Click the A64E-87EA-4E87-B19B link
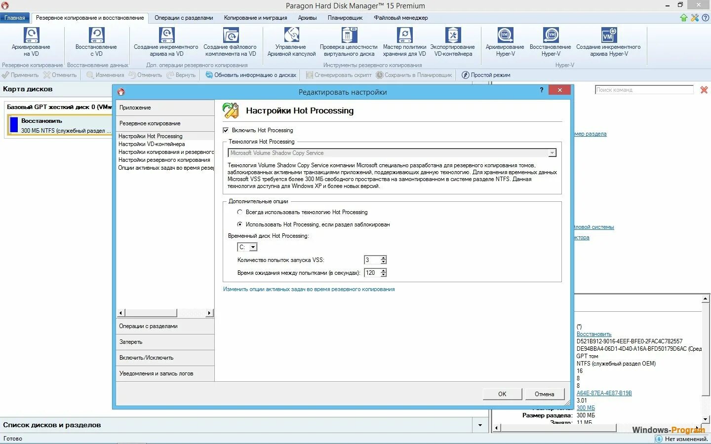The width and height of the screenshot is (711, 444). 604,393
